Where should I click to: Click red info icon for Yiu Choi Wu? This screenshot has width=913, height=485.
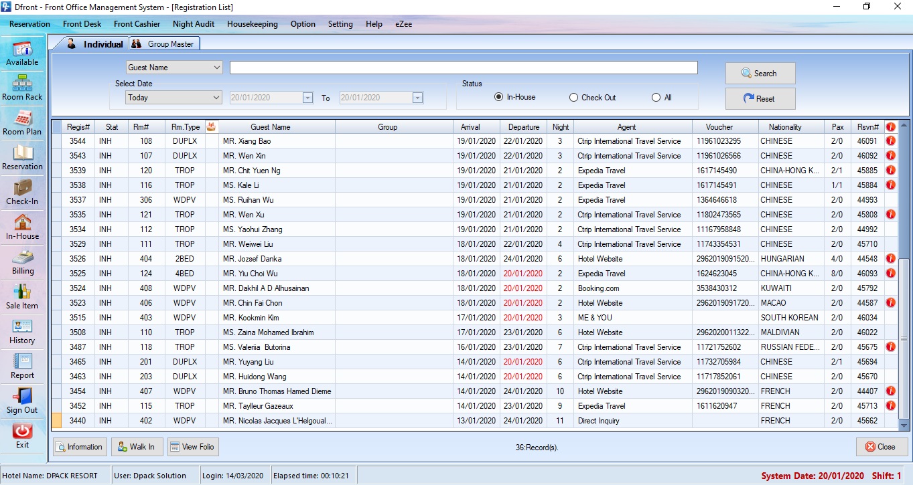891,274
